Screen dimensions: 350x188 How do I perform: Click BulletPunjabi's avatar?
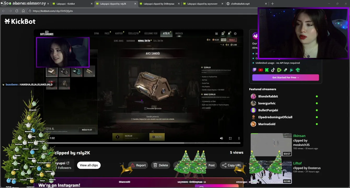pos(253,110)
